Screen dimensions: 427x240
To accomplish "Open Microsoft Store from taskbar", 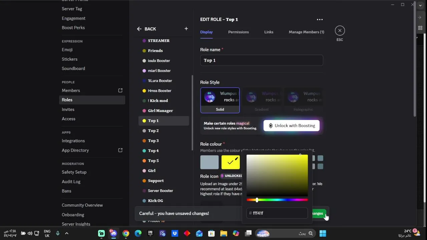I will point(211,233).
